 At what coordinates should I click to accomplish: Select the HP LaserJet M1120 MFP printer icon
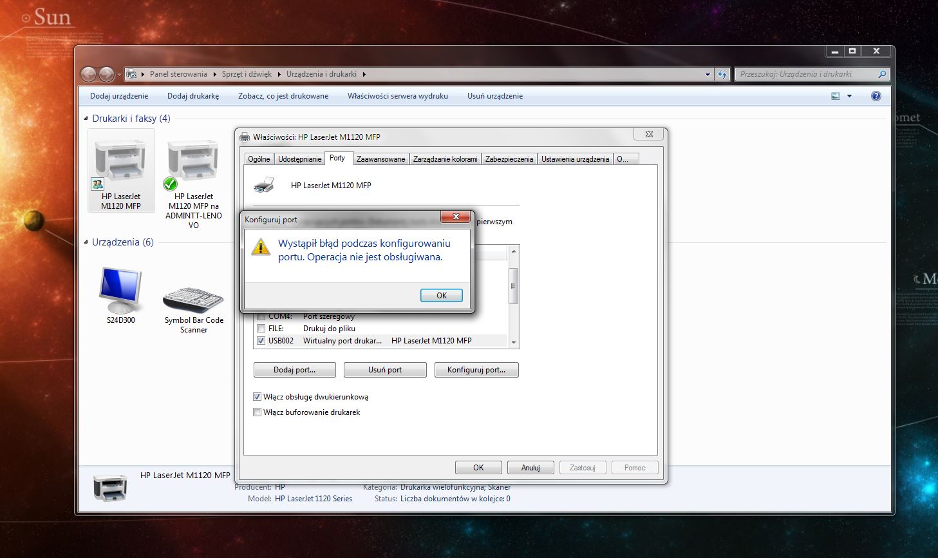(121, 170)
